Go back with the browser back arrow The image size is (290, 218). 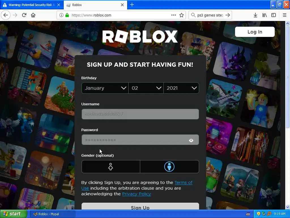click(x=6, y=15)
